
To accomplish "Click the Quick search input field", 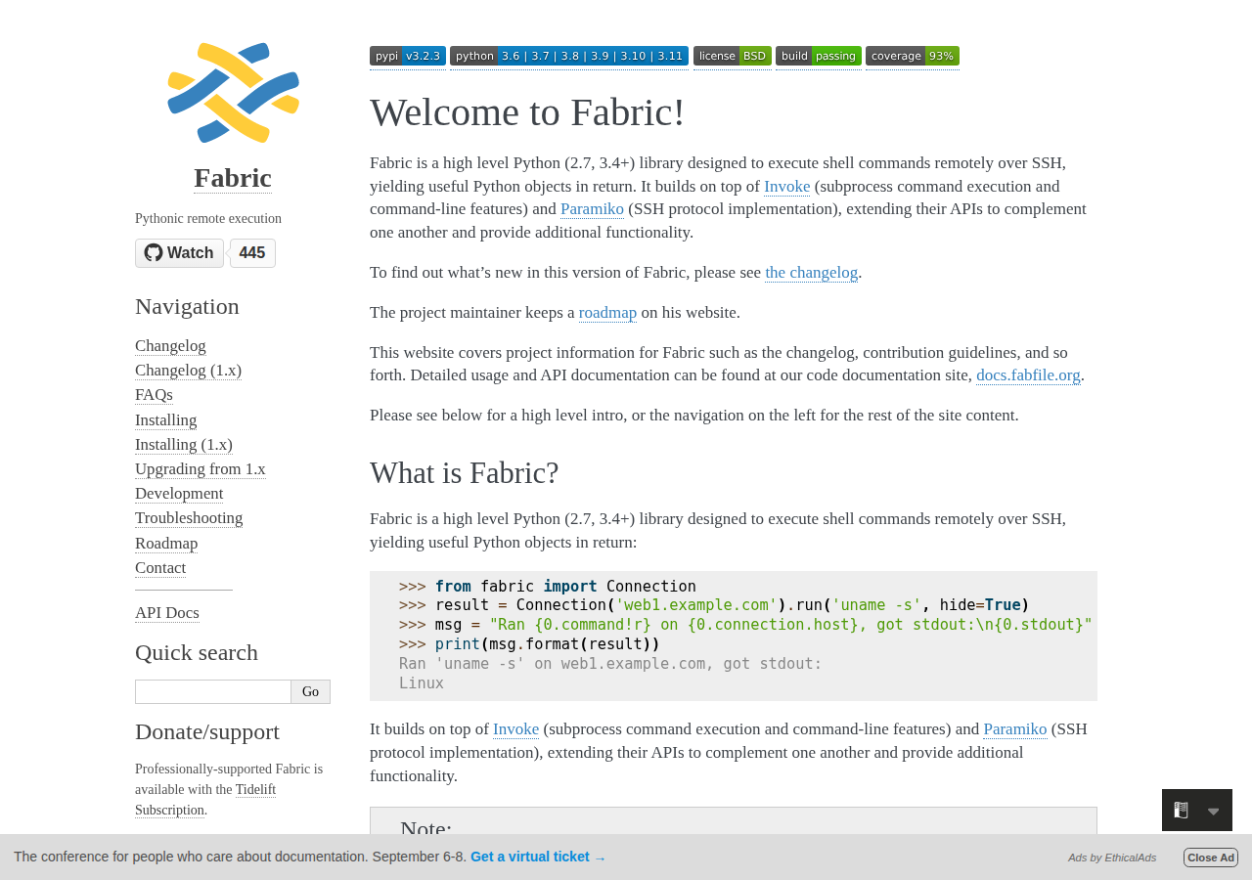I will coord(213,691).
